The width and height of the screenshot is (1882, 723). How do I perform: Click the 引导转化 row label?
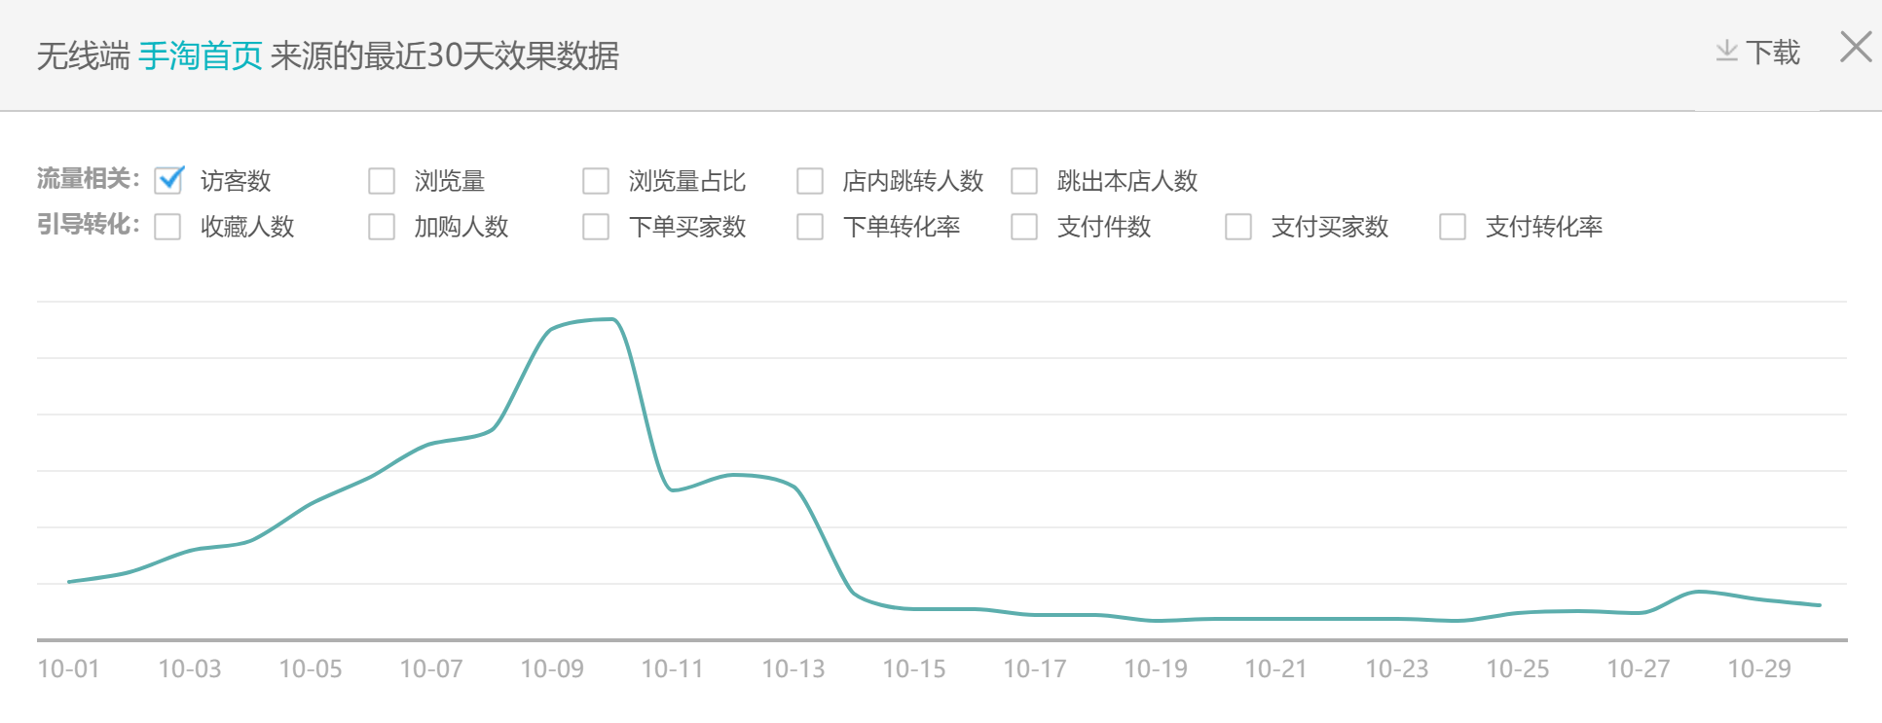coord(88,225)
